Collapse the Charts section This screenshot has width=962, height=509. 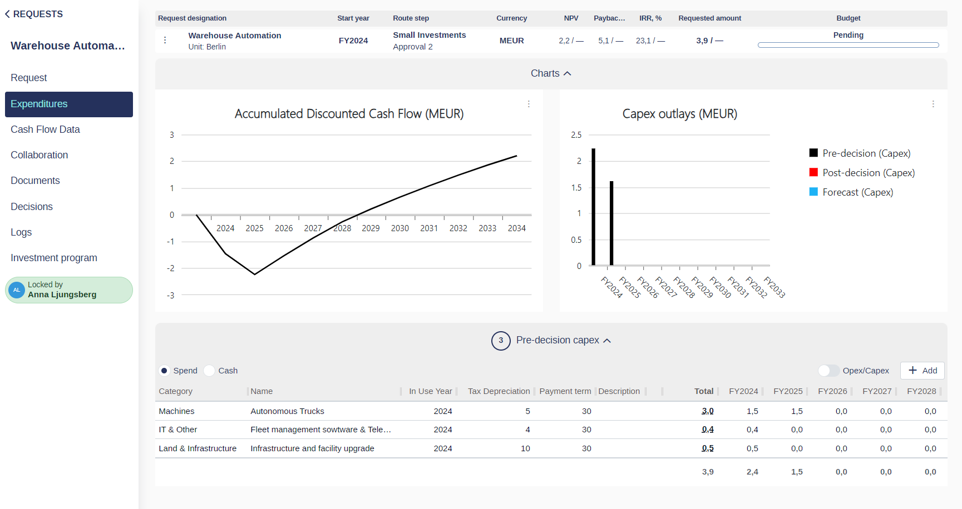(x=551, y=73)
